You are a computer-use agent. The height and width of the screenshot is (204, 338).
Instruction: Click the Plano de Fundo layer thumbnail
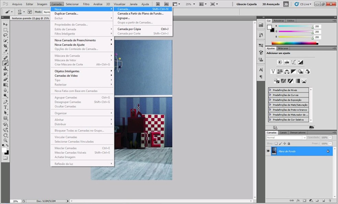pos(274,151)
